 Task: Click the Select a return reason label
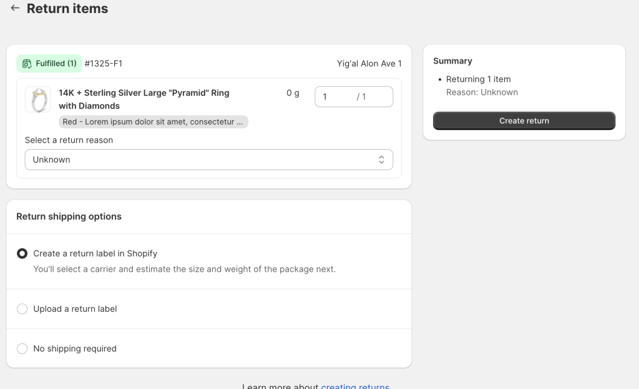point(69,140)
